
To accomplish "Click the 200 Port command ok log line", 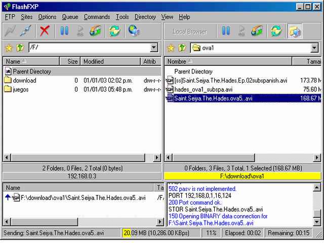I will pyautogui.click(x=195, y=202).
